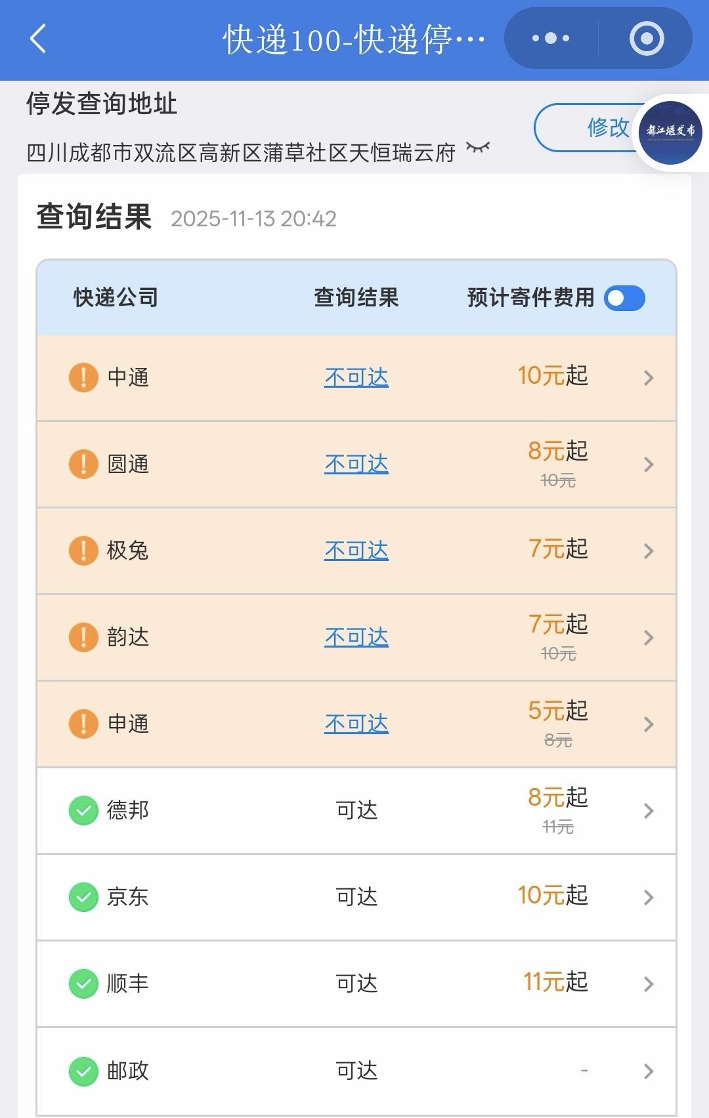709x1118 pixels.
Task: Open the three-dot more menu
Action: click(551, 39)
